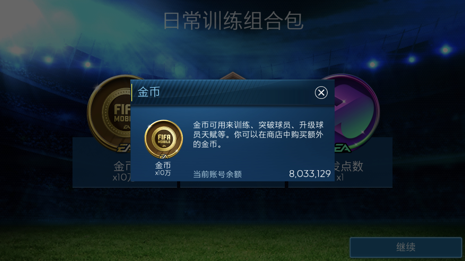
Task: Tap the gold FIFA Mobile coin in popup
Action: point(163,139)
